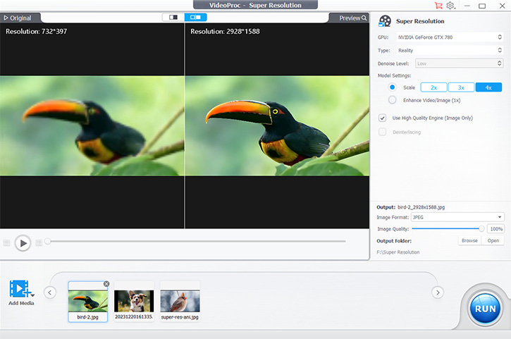The image size is (511, 339).
Task: Select the Scale radio button
Action: click(393, 87)
